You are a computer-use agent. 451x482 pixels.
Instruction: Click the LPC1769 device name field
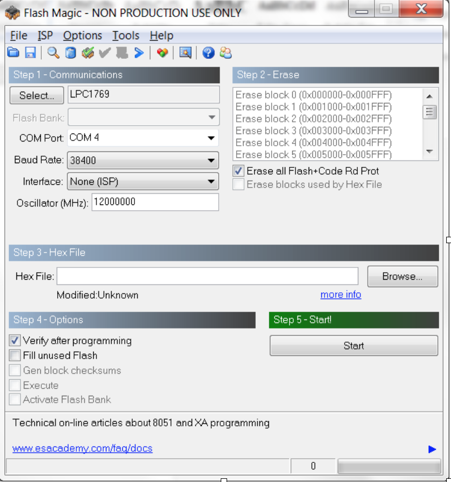143,94
